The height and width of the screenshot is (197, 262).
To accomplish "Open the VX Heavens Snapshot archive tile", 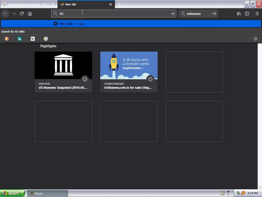I will [63, 72].
